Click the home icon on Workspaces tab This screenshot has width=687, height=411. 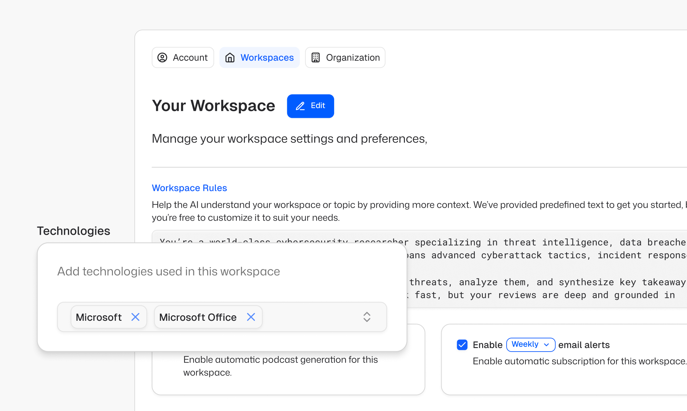[230, 57]
